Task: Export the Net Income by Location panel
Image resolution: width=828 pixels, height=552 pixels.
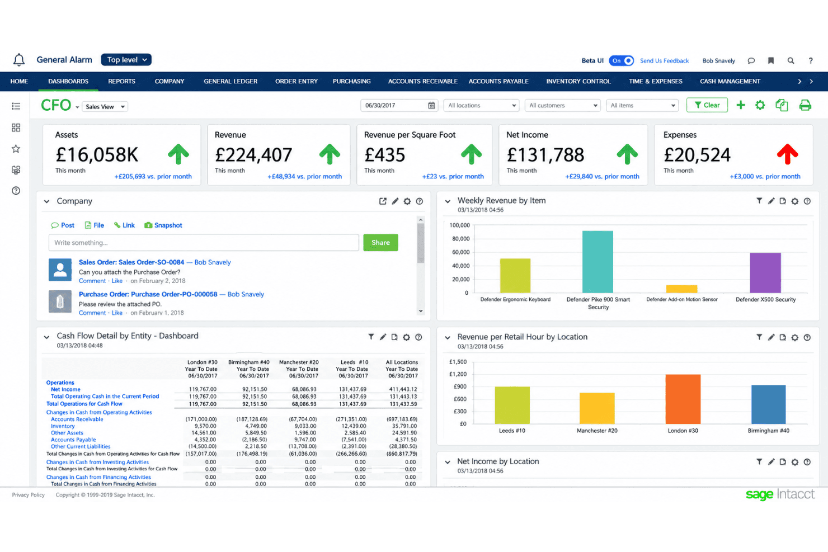Action: pyautogui.click(x=783, y=462)
